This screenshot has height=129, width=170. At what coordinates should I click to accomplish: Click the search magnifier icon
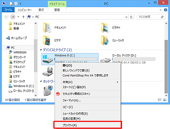[162, 17]
